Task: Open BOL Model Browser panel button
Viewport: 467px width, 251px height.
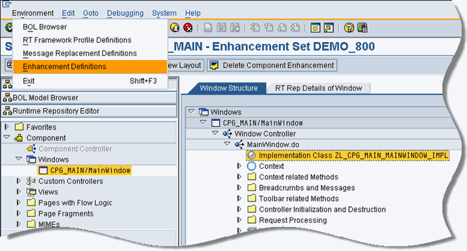Action: coord(89,97)
